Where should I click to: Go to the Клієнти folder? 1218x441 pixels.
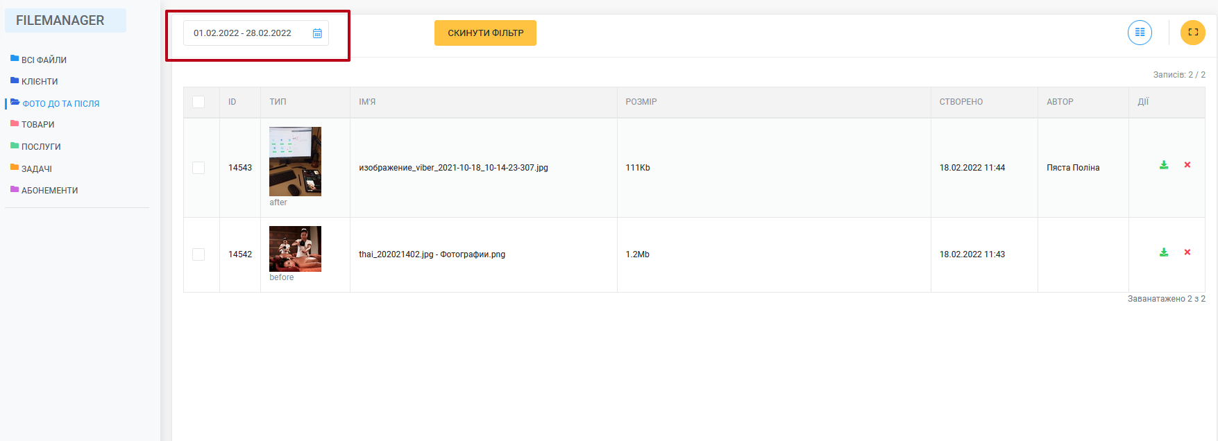[x=40, y=82]
